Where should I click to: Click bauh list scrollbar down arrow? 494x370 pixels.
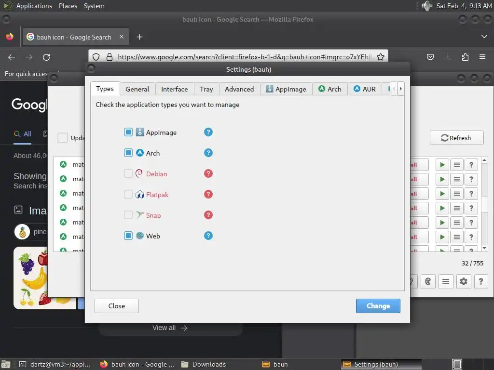484,248
